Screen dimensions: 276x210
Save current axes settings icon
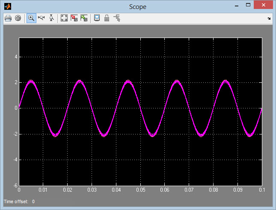[74, 18]
